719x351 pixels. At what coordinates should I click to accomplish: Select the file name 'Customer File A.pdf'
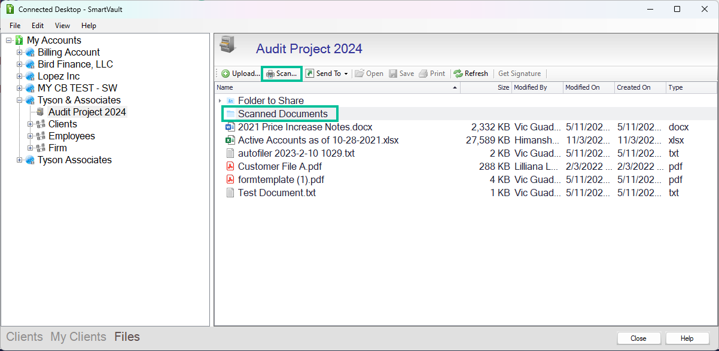280,166
